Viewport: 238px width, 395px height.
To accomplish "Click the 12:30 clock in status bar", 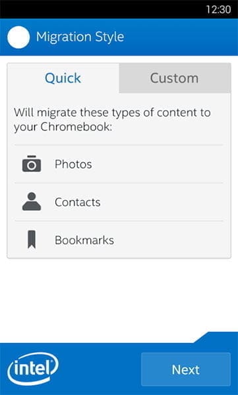I will tap(218, 10).
